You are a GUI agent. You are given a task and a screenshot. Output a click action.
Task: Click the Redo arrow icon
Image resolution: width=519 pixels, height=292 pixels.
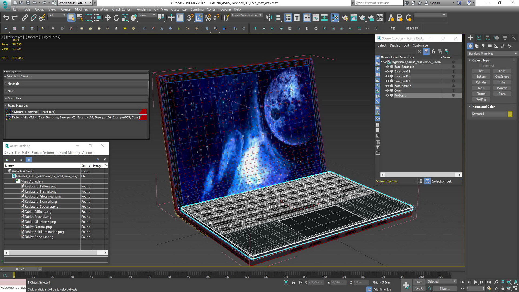(15, 18)
